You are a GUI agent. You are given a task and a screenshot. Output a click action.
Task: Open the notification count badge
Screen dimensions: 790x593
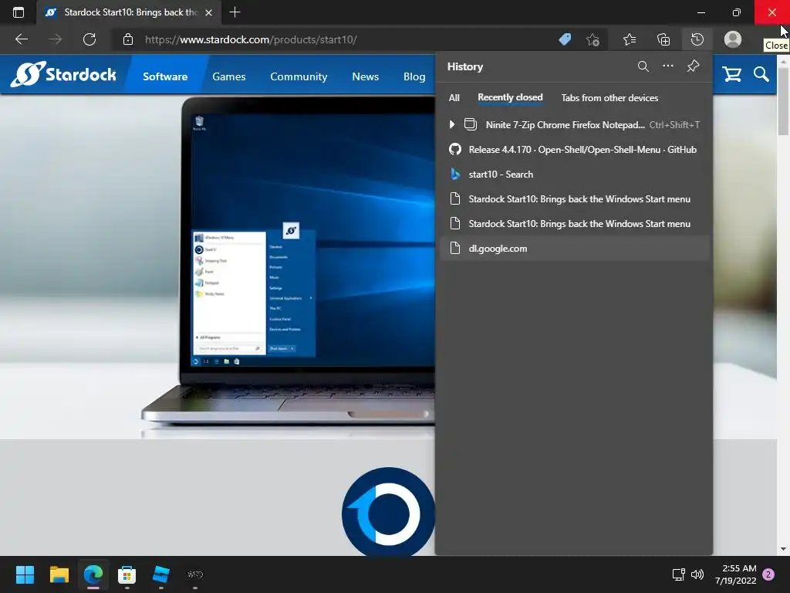768,574
